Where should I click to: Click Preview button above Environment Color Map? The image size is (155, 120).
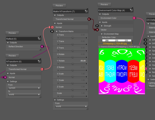[x=104, y=5]
